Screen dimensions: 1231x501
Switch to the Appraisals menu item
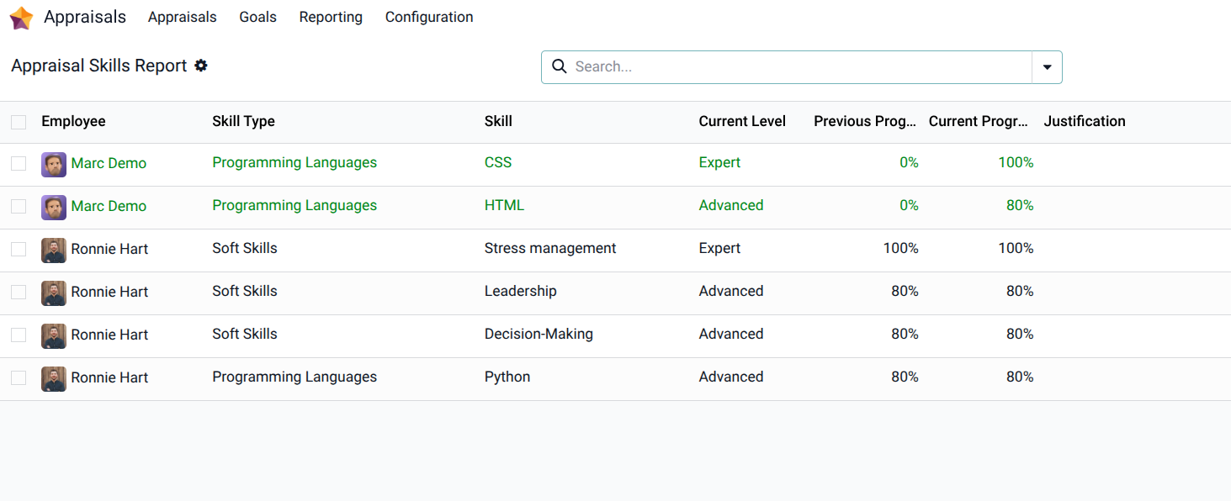[x=182, y=17]
